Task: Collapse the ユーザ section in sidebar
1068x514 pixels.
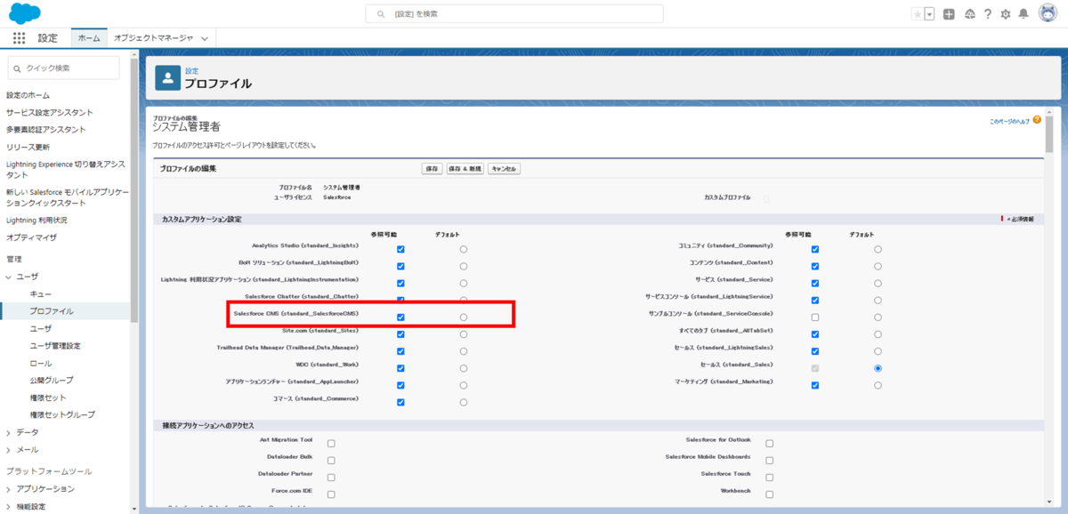Action: [9, 277]
